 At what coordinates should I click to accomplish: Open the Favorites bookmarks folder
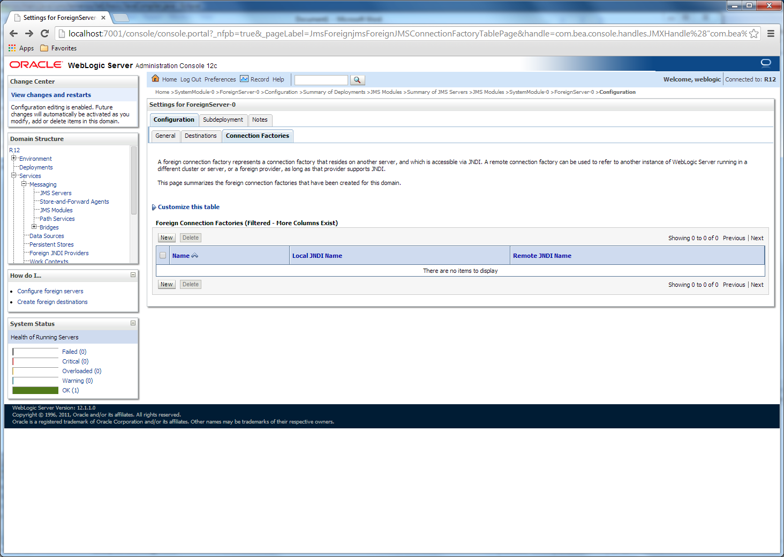[58, 48]
